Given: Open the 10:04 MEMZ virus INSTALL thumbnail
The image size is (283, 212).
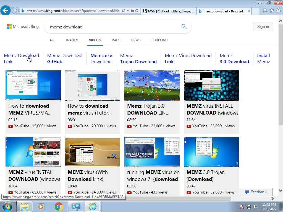Looking at the screenshot, I should (x=33, y=152).
